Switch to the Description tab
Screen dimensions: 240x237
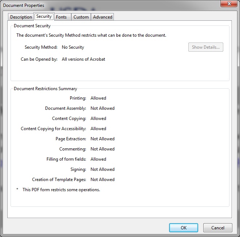(x=21, y=17)
